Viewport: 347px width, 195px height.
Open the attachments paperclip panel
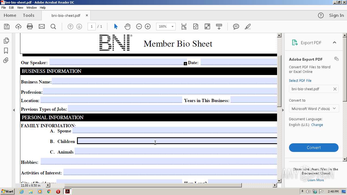(6, 60)
